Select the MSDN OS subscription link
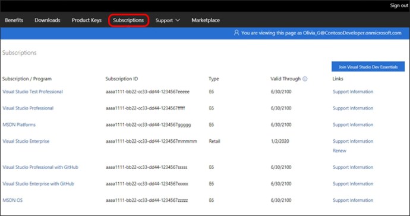410x216 pixels. click(x=12, y=200)
